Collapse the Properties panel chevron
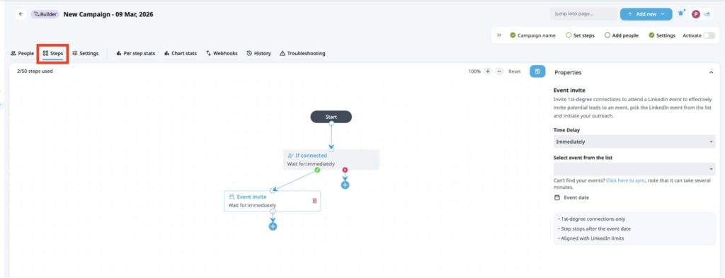This screenshot has width=725, height=278. point(711,72)
